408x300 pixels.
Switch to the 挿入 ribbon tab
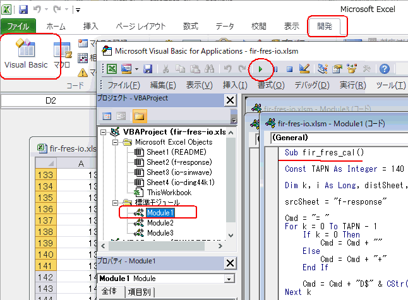(90, 27)
